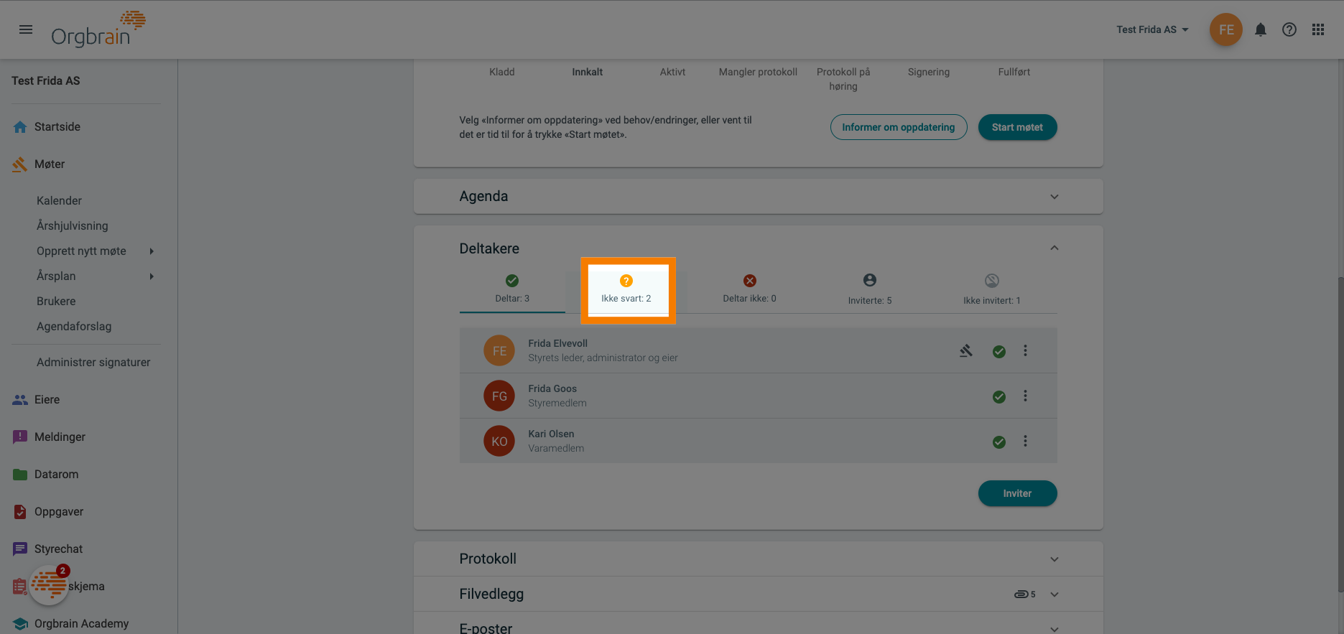Click the FG avatar of Frida Goos
The image size is (1344, 634).
tap(499, 396)
